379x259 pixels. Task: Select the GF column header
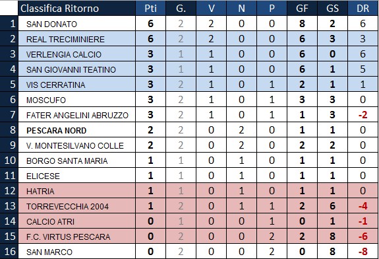pyautogui.click(x=302, y=8)
